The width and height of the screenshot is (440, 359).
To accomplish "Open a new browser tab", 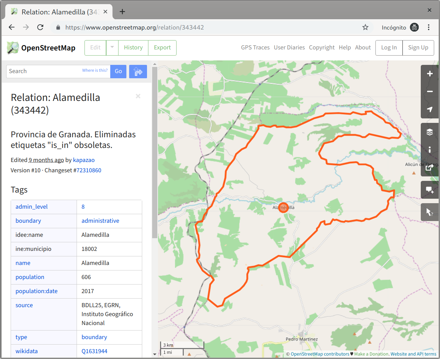I will click(122, 12).
